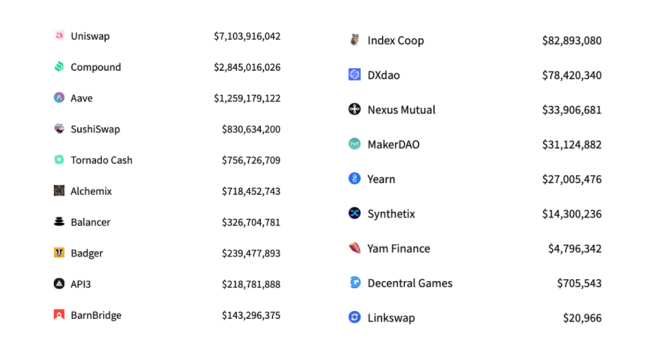Click the Index Coop owl icon
Screen dimensions: 654x361
(x=354, y=40)
